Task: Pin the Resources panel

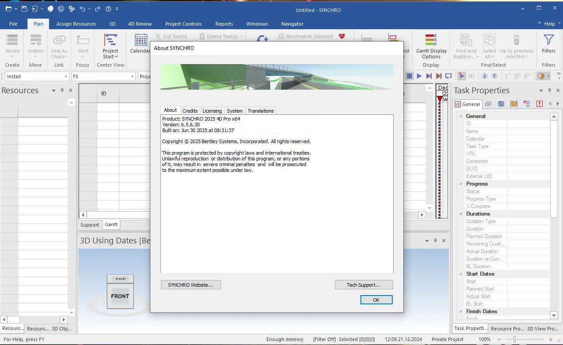Action: click(62, 91)
